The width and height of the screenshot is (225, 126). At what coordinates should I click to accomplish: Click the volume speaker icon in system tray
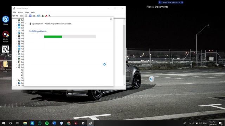200,123
